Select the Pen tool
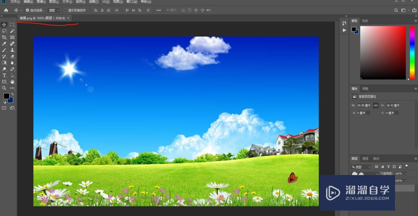The width and height of the screenshot is (418, 216). click(x=12, y=69)
